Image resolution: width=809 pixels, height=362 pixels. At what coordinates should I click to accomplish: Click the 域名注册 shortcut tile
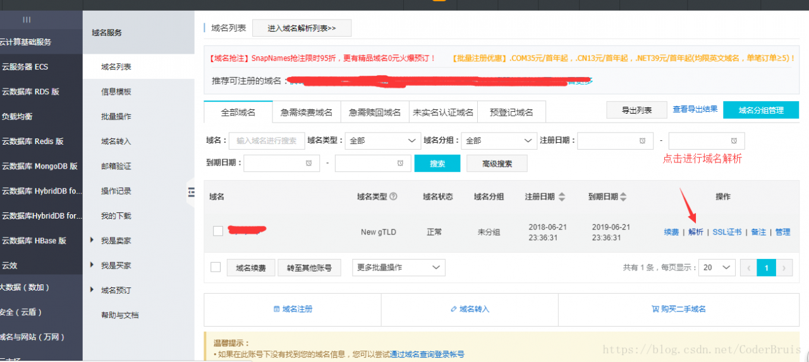(293, 310)
